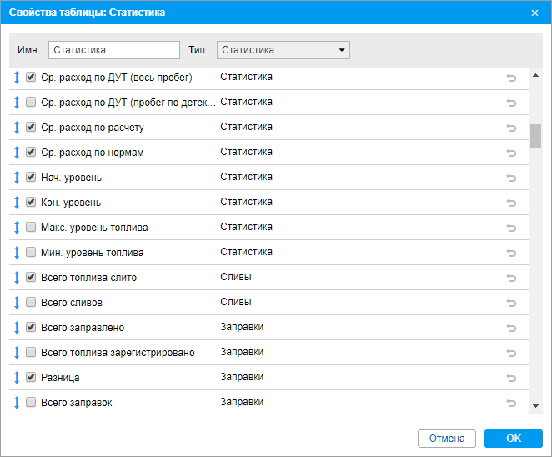This screenshot has height=457, width=552.
Task: Click the move arrow for Нач. уровень
Action: (x=17, y=178)
